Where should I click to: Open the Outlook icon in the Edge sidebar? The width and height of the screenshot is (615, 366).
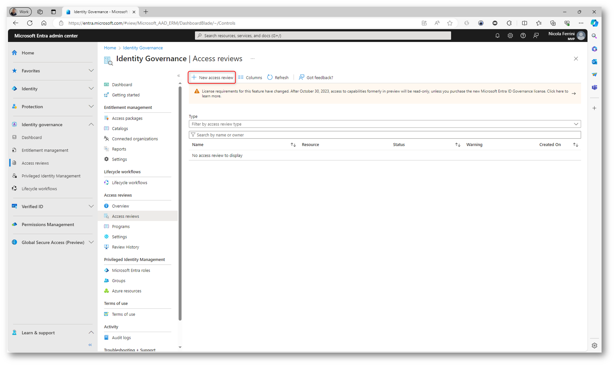pos(594,62)
